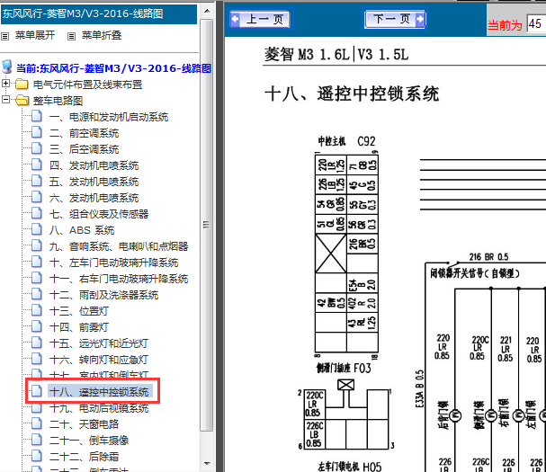Image resolution: width=546 pixels, height=472 pixels.
Task: Select 十八、遥控中控锁系统 in the tree
Action: (99, 392)
